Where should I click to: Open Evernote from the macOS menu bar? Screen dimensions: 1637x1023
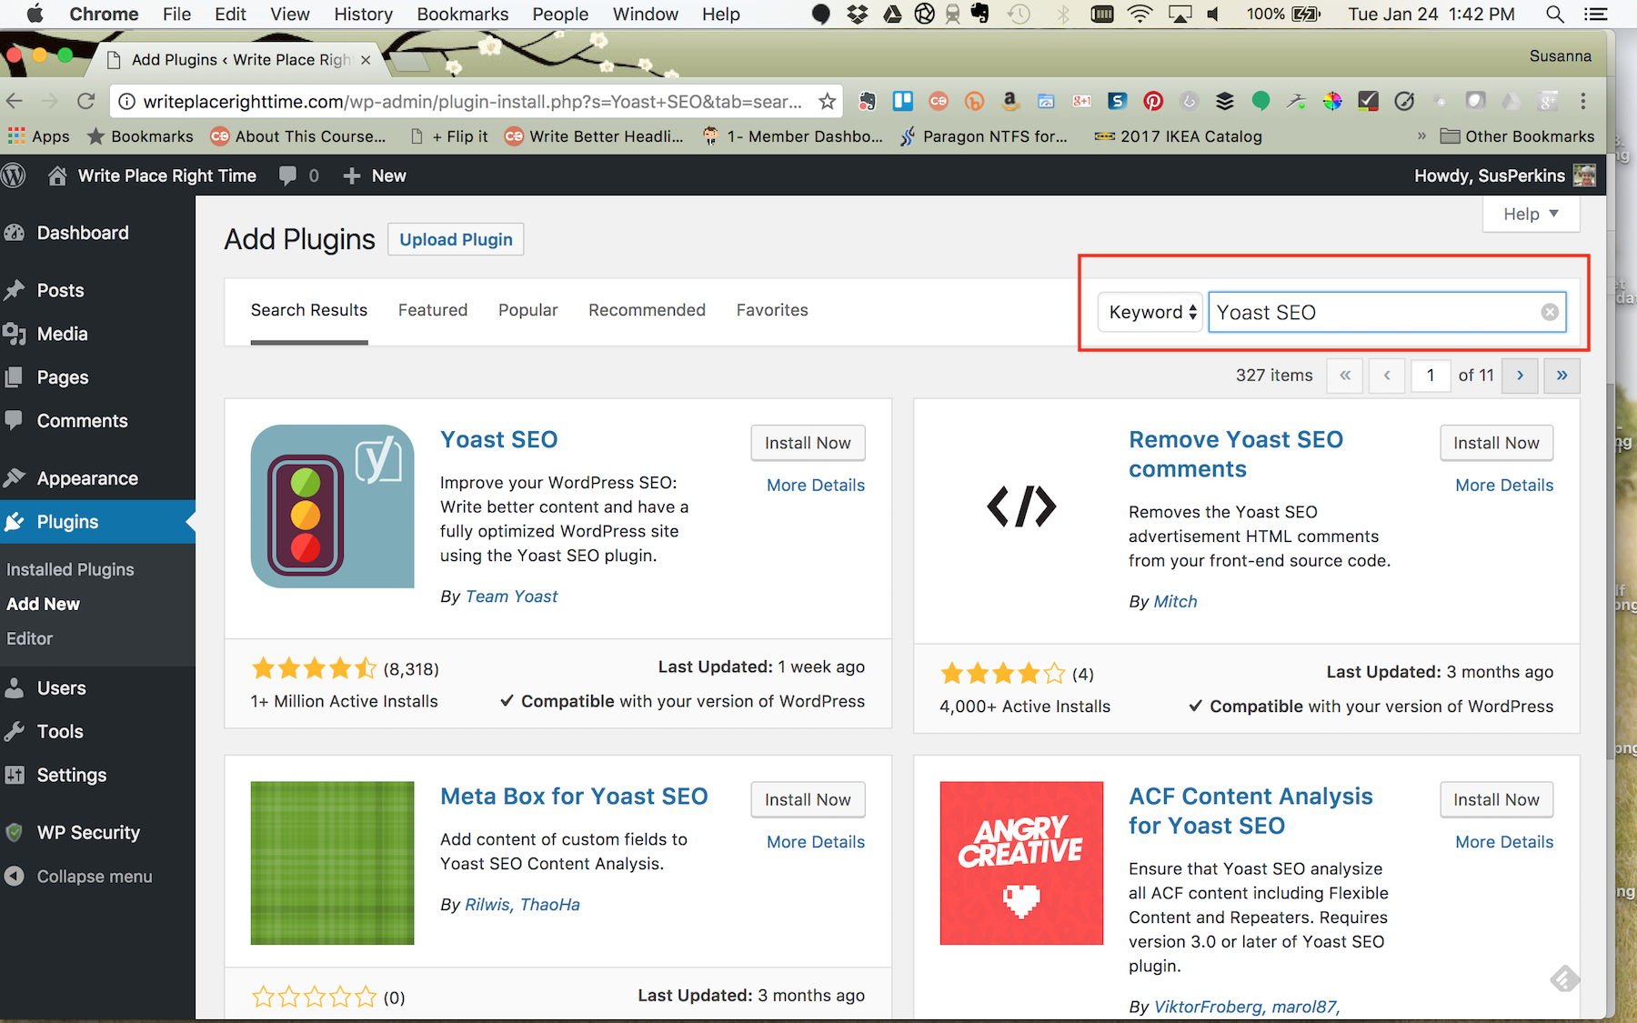(980, 14)
